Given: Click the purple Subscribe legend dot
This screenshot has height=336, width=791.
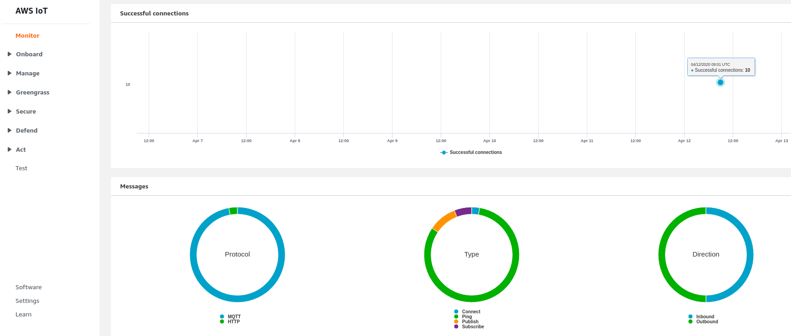Looking at the screenshot, I should (x=456, y=326).
